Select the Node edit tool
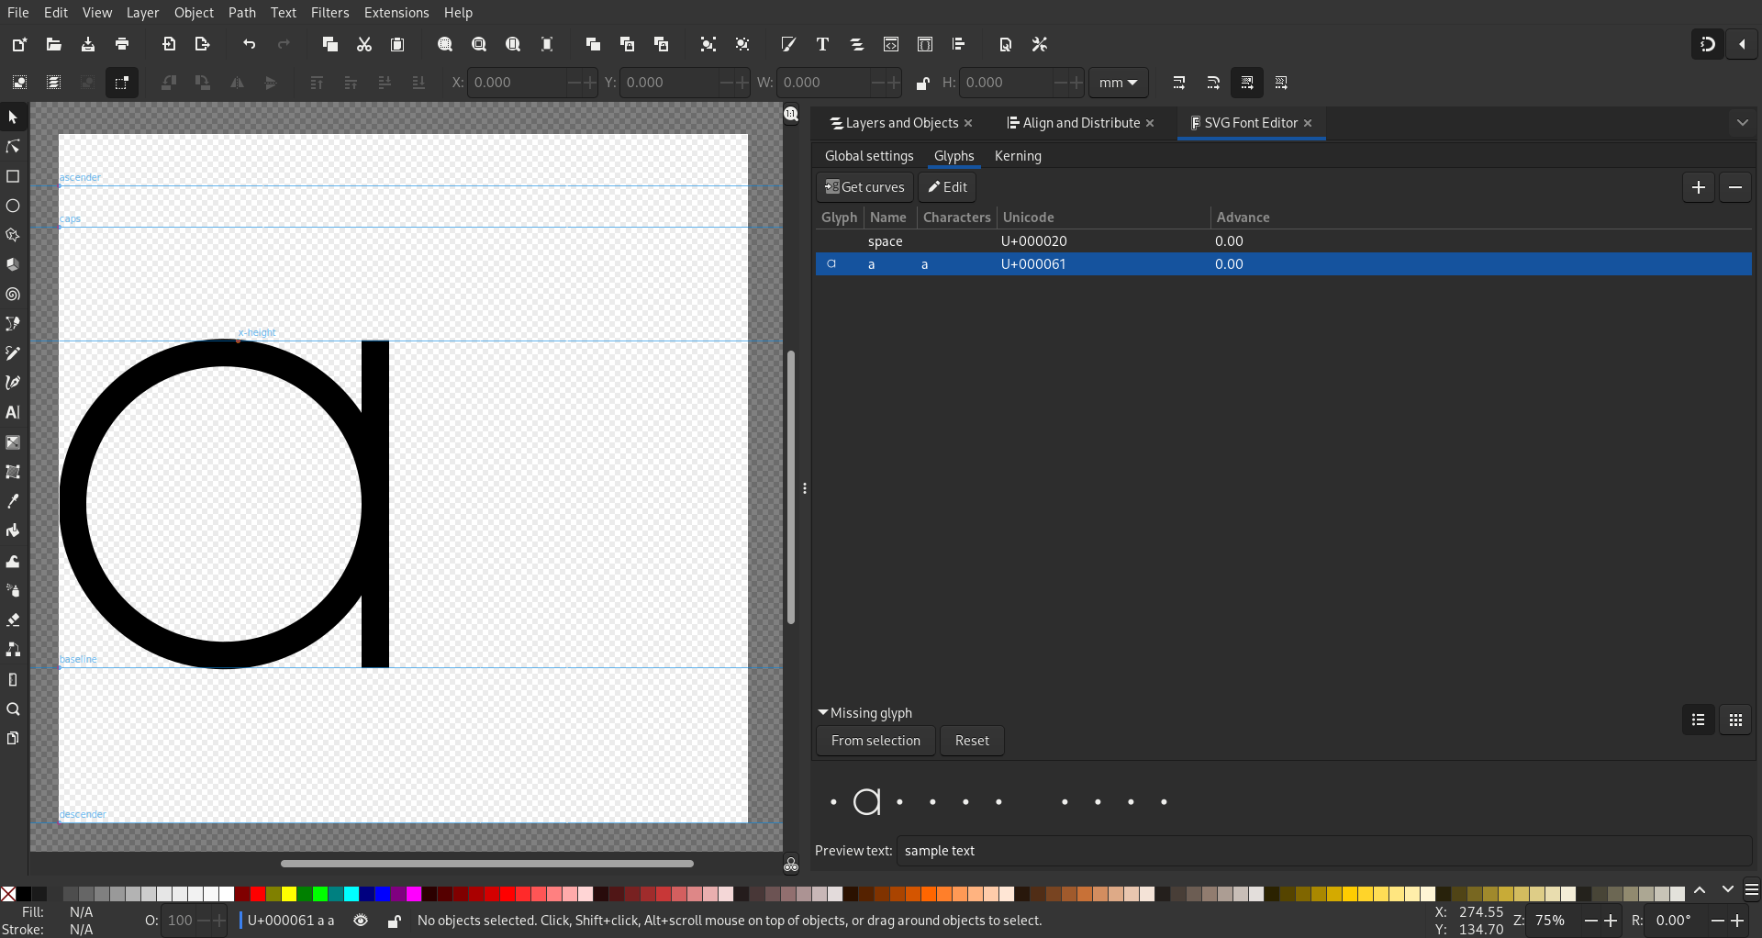 13,147
